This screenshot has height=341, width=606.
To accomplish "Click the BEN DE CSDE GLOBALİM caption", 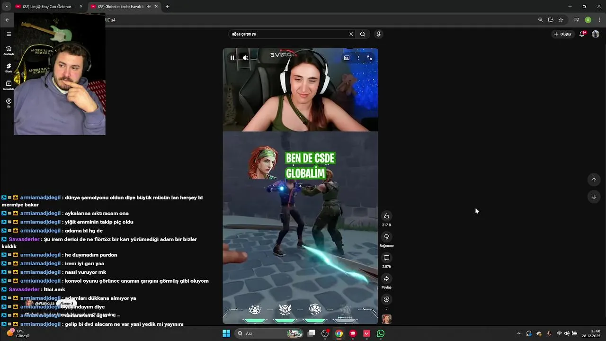I will (x=310, y=166).
